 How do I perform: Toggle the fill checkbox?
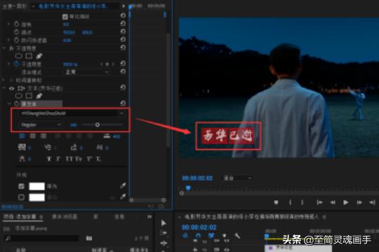coord(21,186)
